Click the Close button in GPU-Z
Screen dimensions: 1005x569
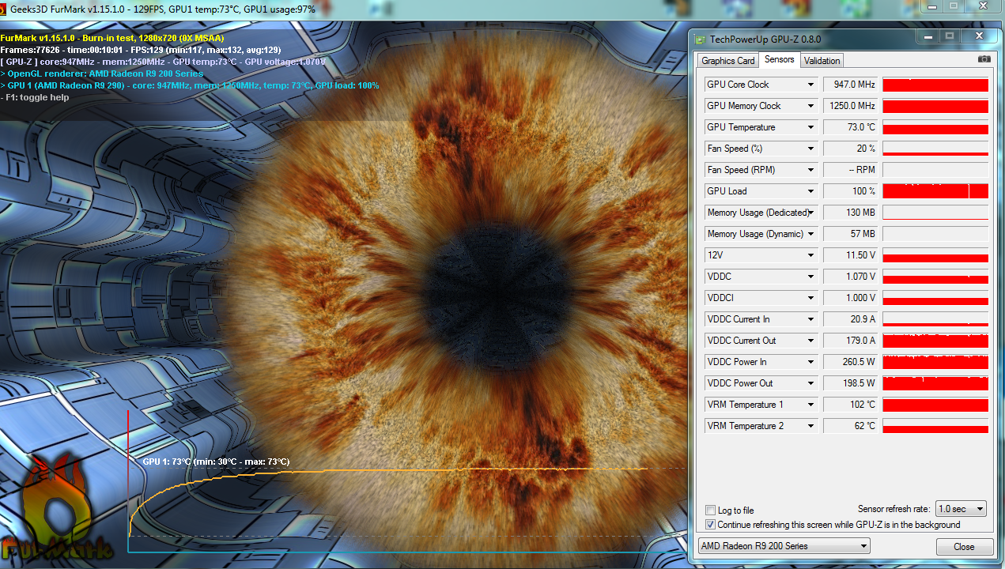(964, 547)
